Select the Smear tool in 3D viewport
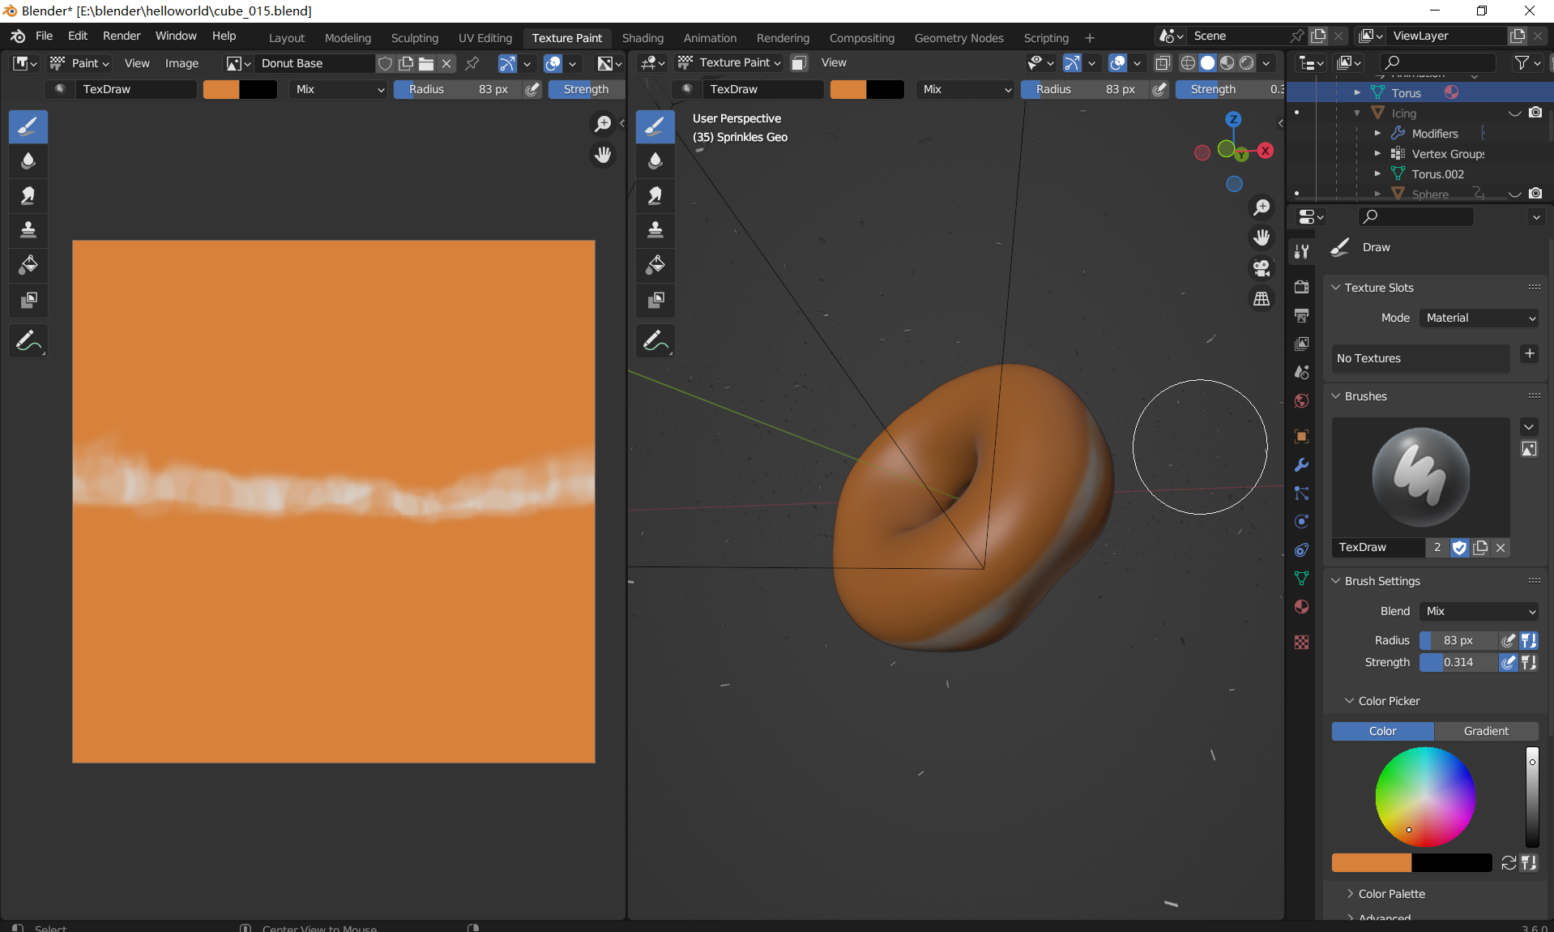The height and width of the screenshot is (932, 1554). click(x=655, y=195)
